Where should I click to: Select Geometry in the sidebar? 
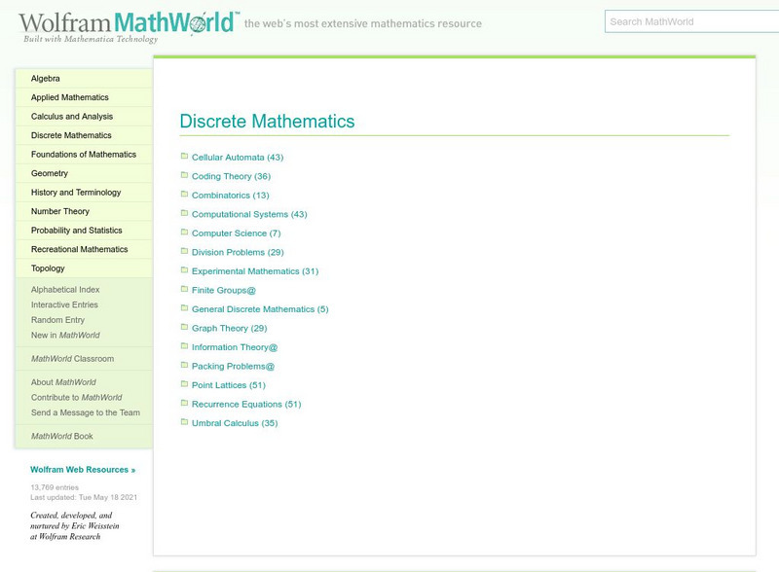(x=84, y=173)
